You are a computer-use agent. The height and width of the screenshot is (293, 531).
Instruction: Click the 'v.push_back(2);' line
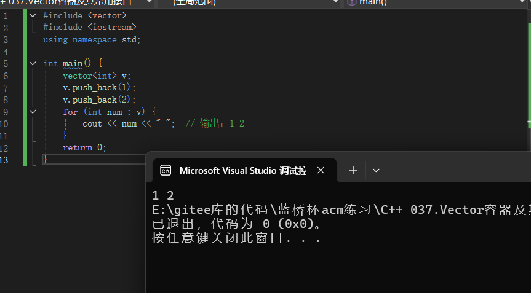(x=99, y=100)
